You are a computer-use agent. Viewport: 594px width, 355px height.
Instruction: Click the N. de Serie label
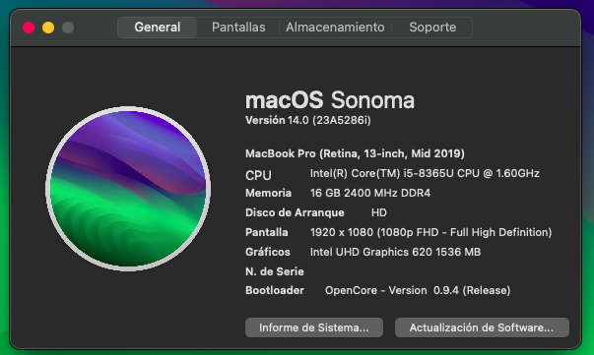(274, 271)
